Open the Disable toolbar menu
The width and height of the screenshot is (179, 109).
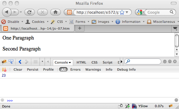coord(12,22)
